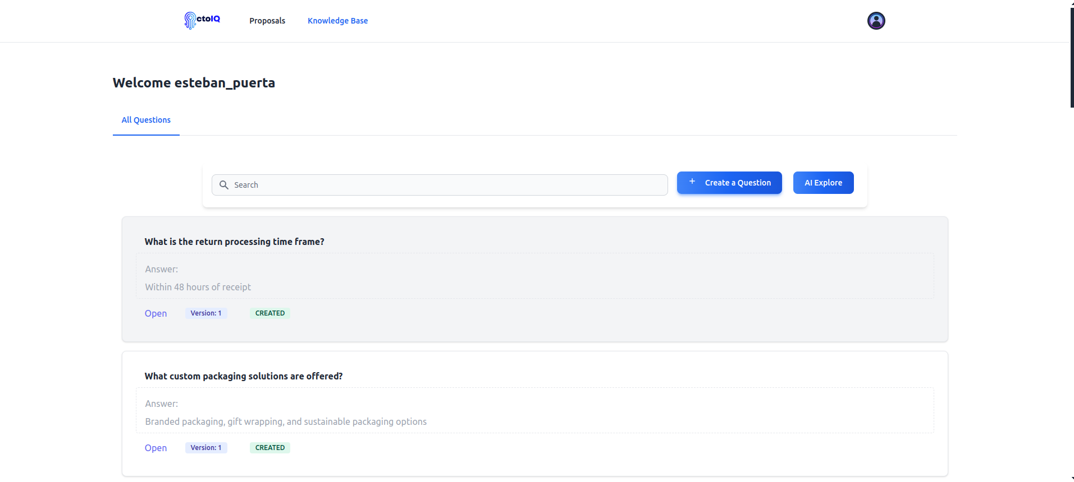Screen dimensions: 1074x482
Task: Click Version: 1 badge on custom packaging card
Action: [206, 448]
